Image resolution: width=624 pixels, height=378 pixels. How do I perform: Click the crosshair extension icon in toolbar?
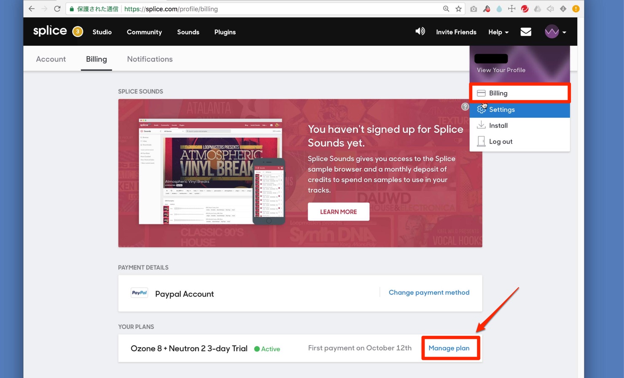(x=511, y=9)
